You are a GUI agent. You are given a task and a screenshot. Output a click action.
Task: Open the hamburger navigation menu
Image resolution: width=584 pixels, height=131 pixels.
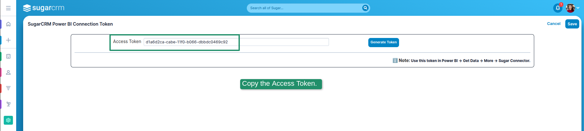point(8,8)
